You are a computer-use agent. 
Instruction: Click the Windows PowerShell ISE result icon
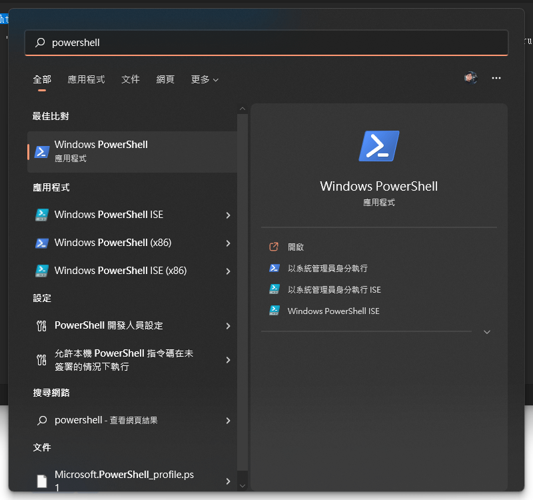pyautogui.click(x=42, y=215)
